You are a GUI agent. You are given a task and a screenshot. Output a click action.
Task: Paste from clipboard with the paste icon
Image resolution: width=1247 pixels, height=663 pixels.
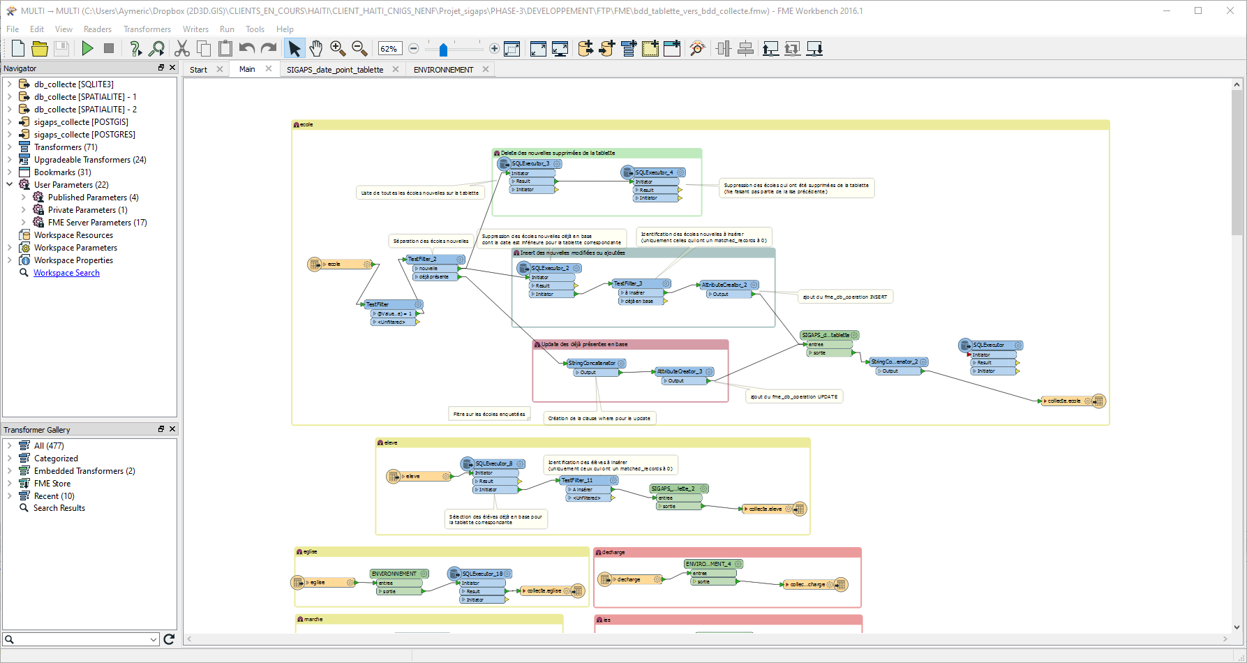[x=225, y=48]
